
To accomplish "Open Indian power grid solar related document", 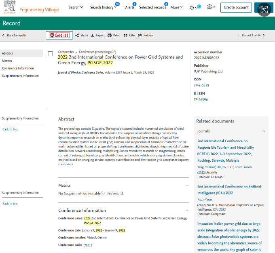I will [229, 236].
